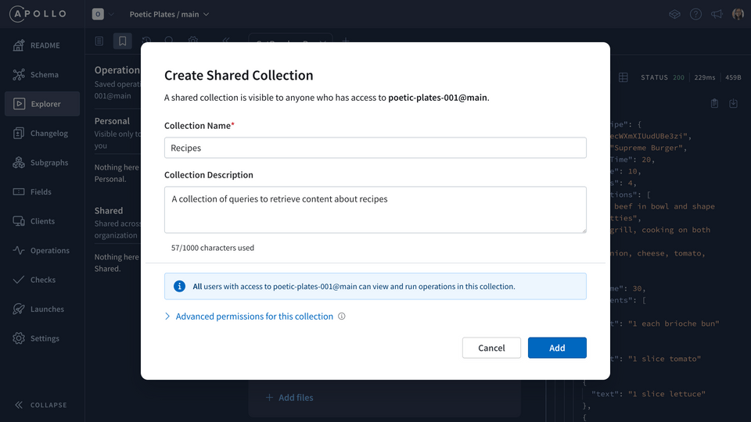Open Operations in the sidebar
Image resolution: width=751 pixels, height=422 pixels.
[42, 250]
